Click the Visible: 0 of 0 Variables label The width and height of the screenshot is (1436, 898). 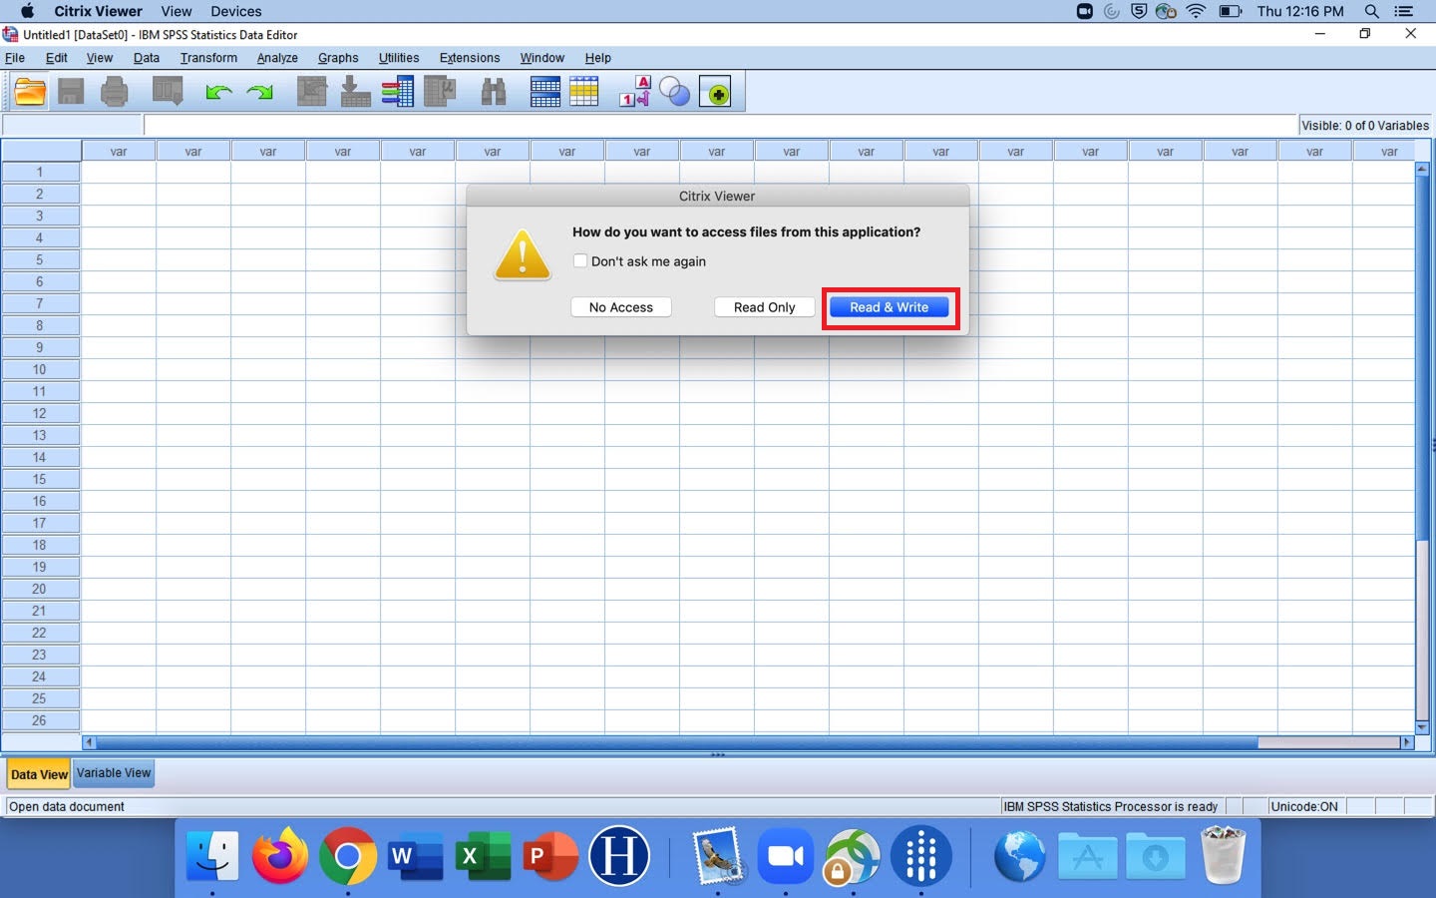click(x=1365, y=126)
